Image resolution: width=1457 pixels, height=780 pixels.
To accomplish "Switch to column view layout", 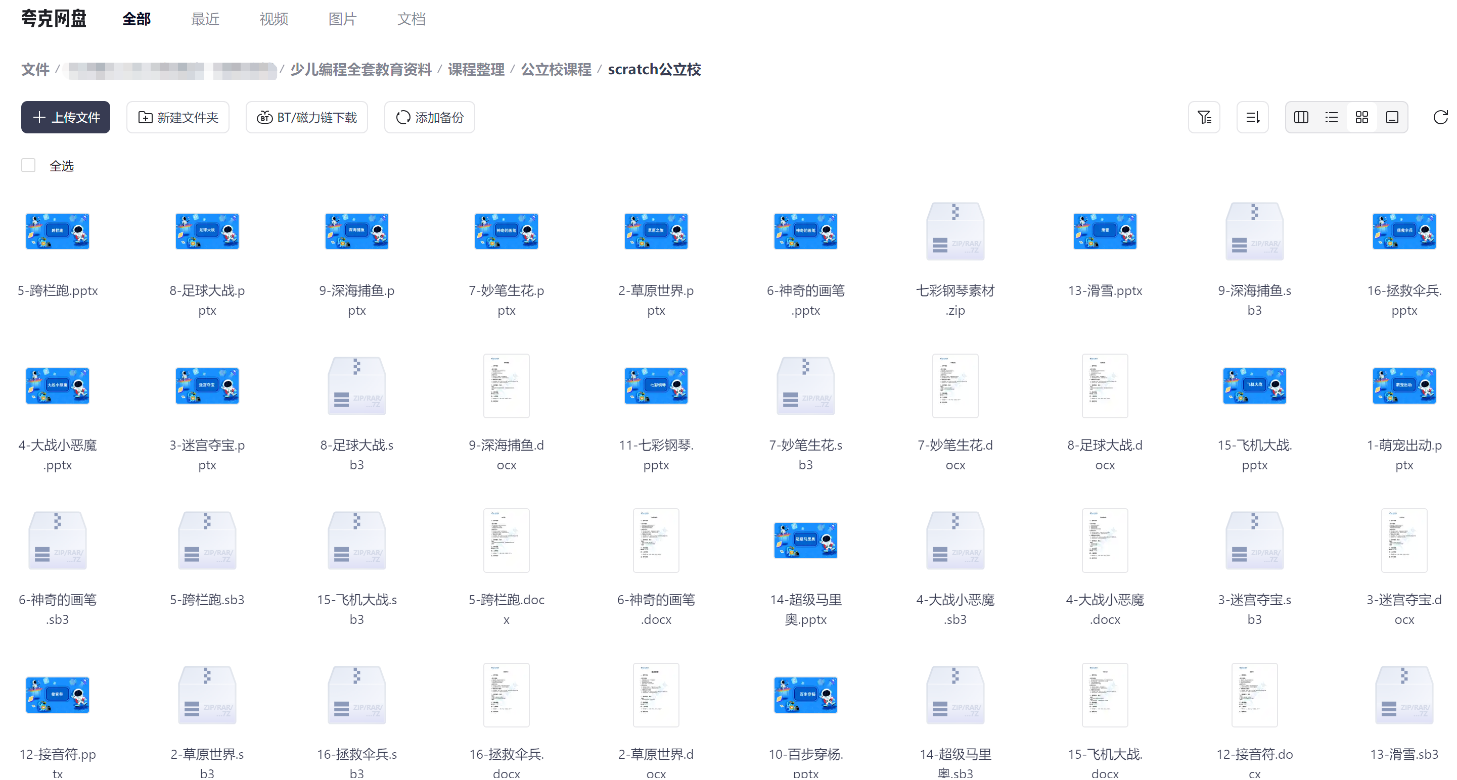I will tap(1301, 118).
